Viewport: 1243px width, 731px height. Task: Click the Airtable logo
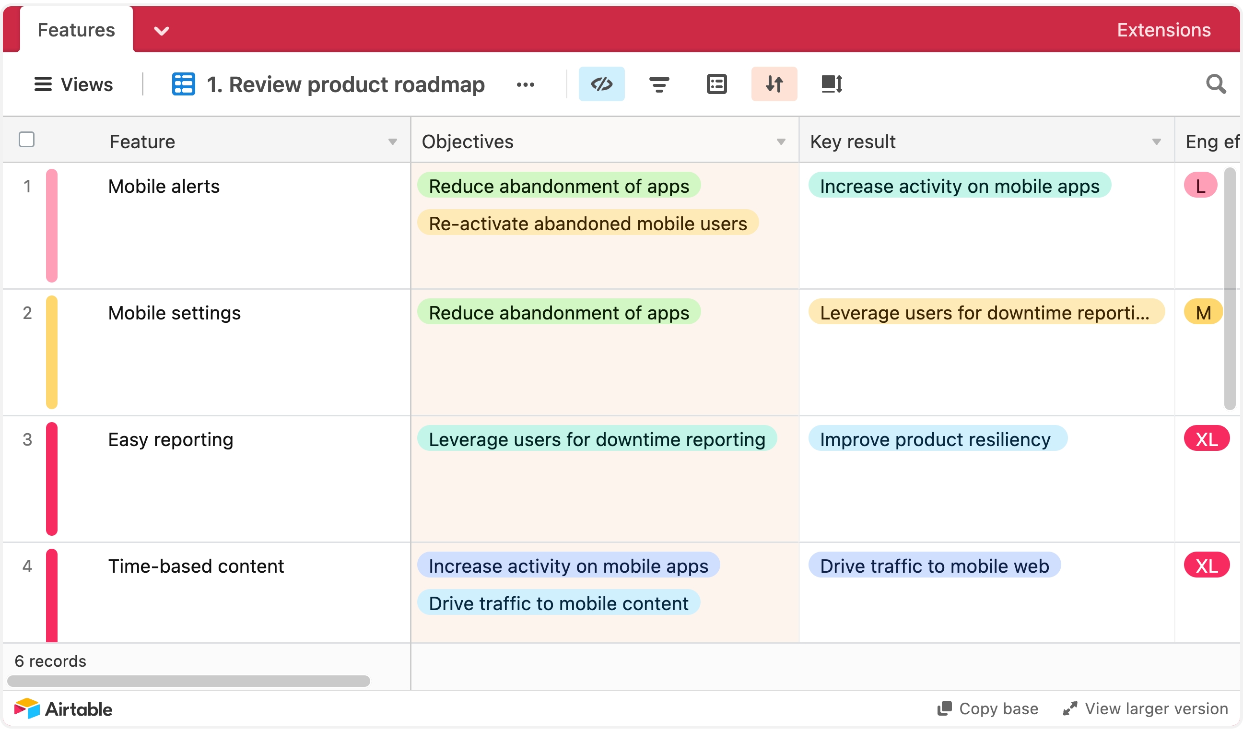(63, 709)
